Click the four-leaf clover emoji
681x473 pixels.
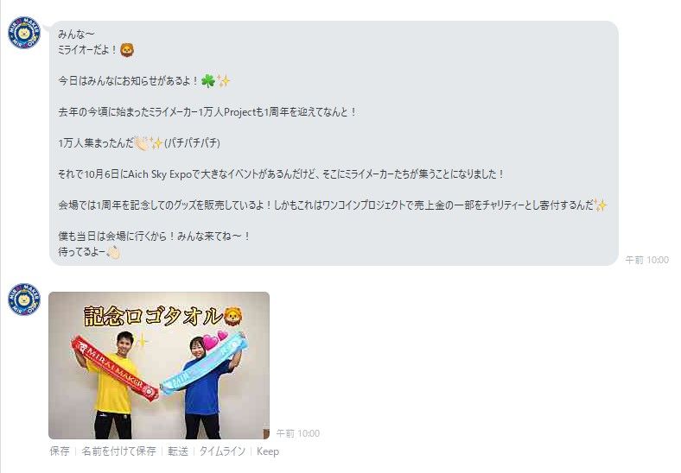click(x=208, y=81)
